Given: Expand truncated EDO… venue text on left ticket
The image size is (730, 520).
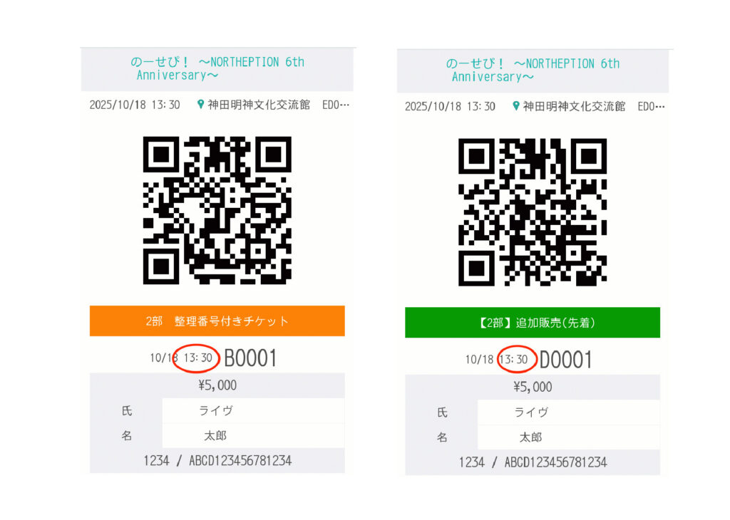Looking at the screenshot, I should point(336,105).
